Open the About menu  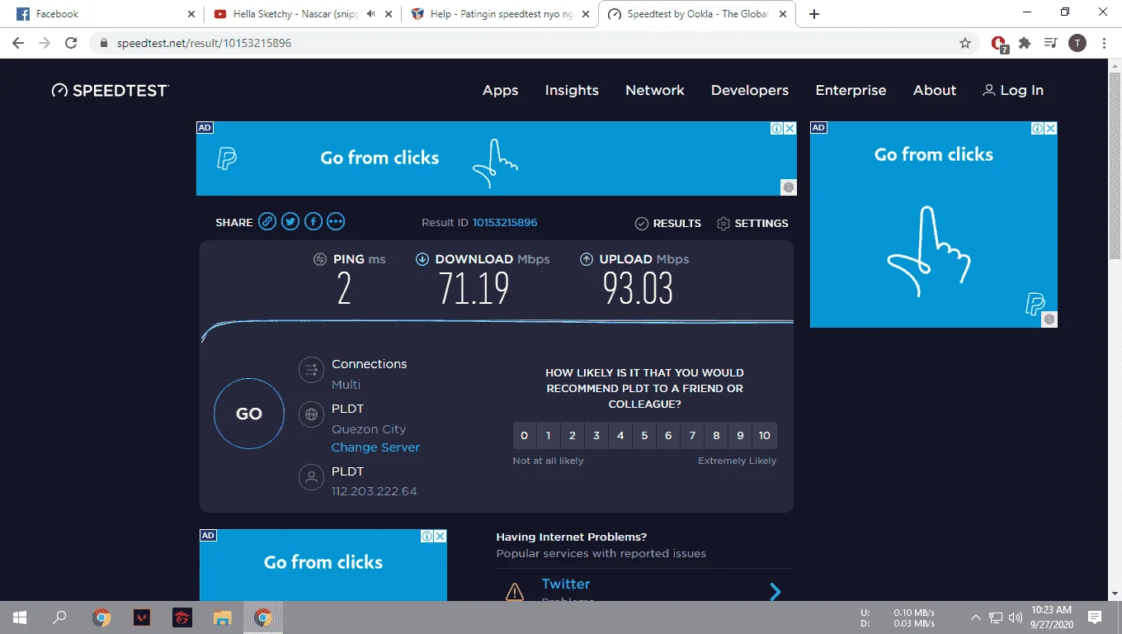(x=935, y=91)
